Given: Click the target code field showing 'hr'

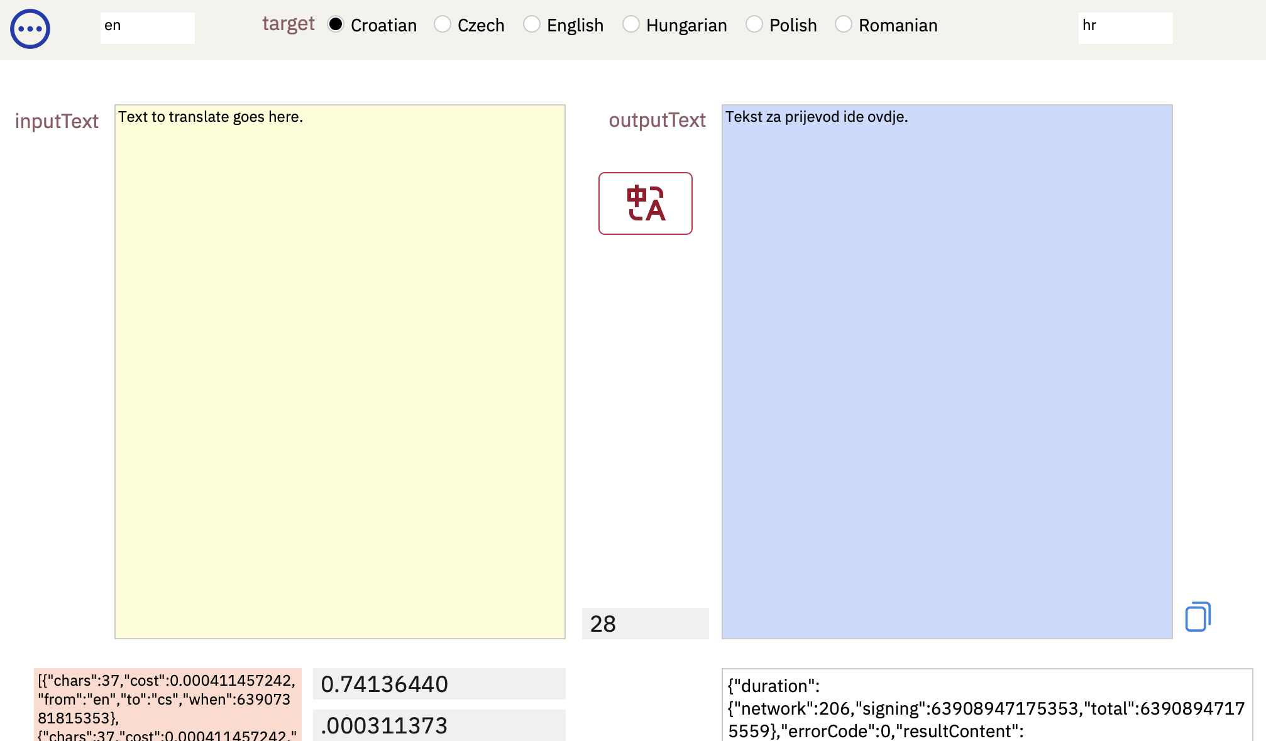Looking at the screenshot, I should pyautogui.click(x=1125, y=28).
